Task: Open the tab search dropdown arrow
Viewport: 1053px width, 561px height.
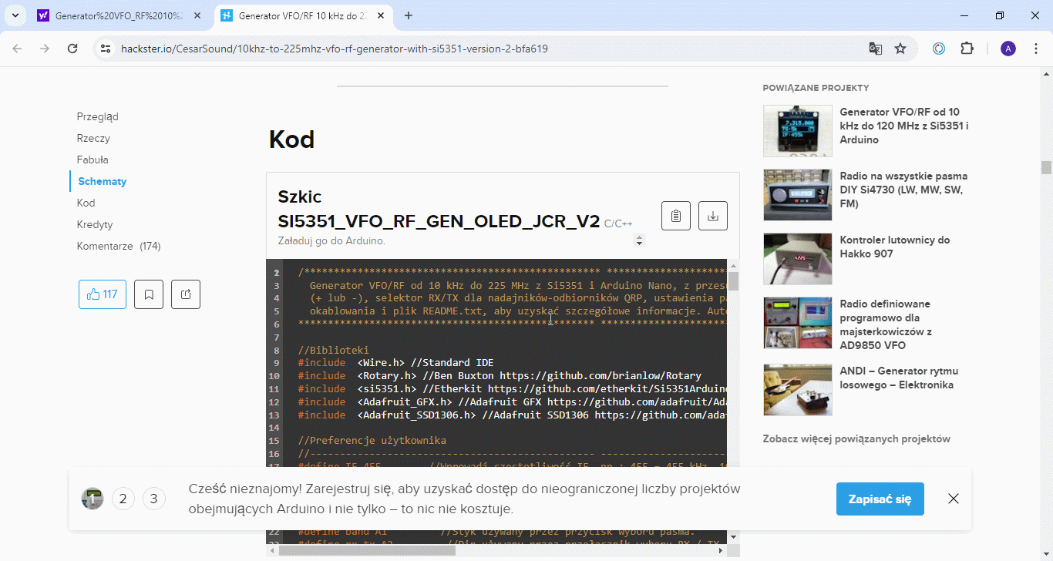Action: coord(15,15)
